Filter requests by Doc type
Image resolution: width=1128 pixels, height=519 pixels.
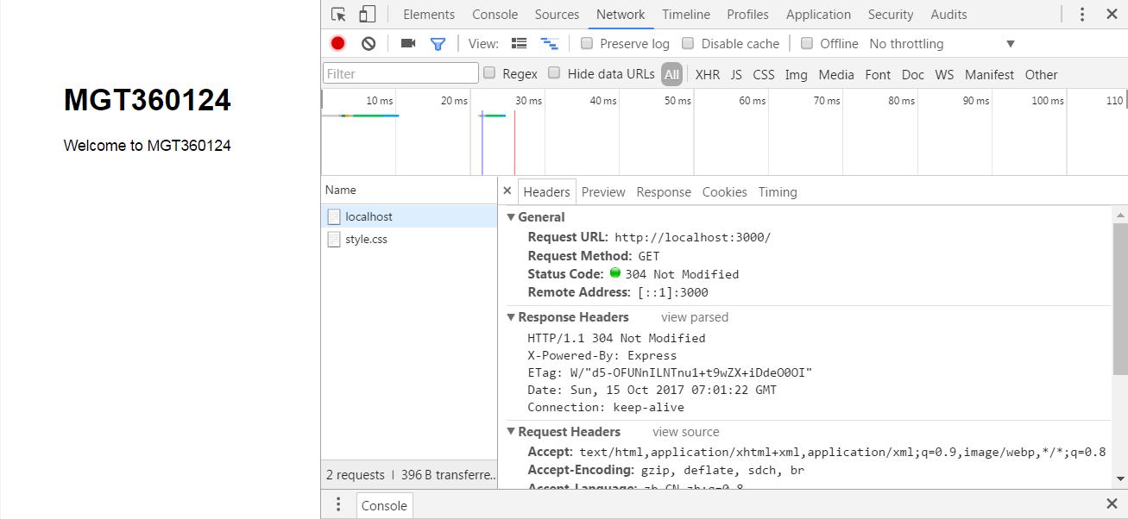tap(913, 74)
